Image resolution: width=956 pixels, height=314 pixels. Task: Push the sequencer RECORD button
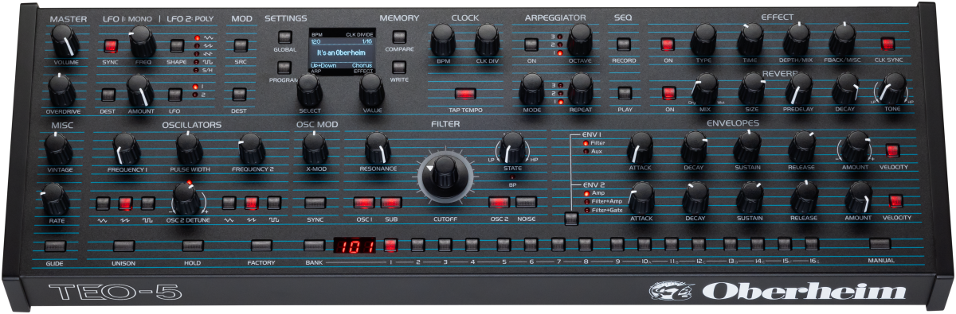pos(624,45)
